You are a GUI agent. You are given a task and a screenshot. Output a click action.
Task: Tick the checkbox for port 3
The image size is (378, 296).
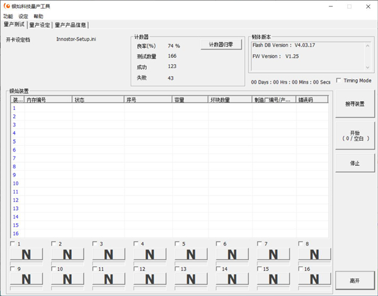(x=95, y=244)
